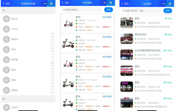Open the TDT1152-2Z scooter thumbnail
This screenshot has width=178, height=111.
[68, 83]
